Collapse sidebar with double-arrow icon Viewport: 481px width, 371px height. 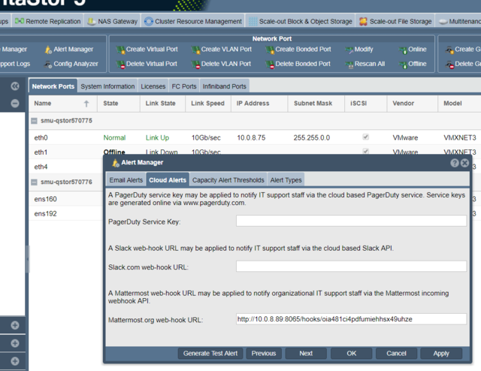[x=15, y=86]
